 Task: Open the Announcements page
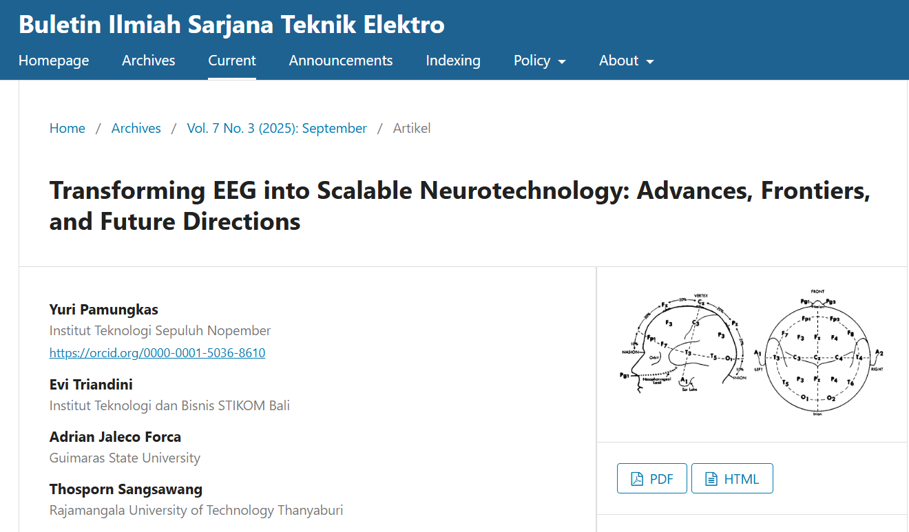[x=341, y=61]
